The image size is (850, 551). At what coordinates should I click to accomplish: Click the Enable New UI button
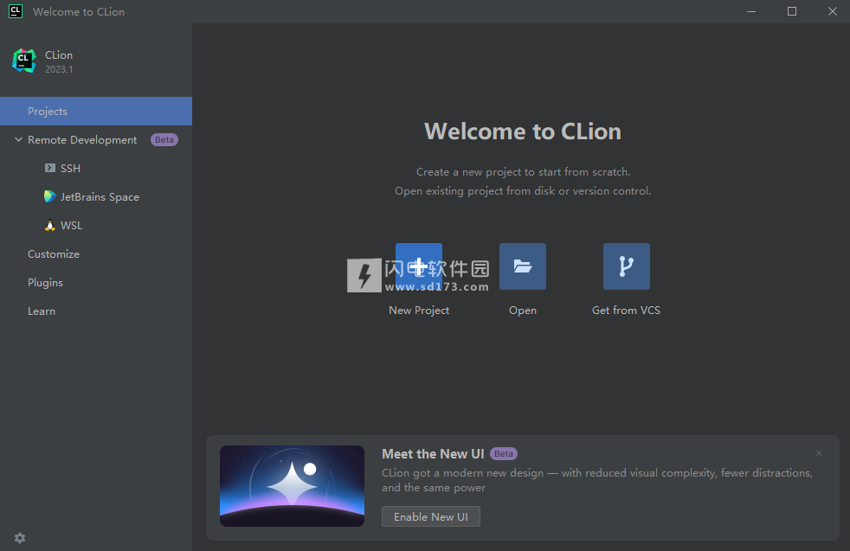pyautogui.click(x=431, y=516)
